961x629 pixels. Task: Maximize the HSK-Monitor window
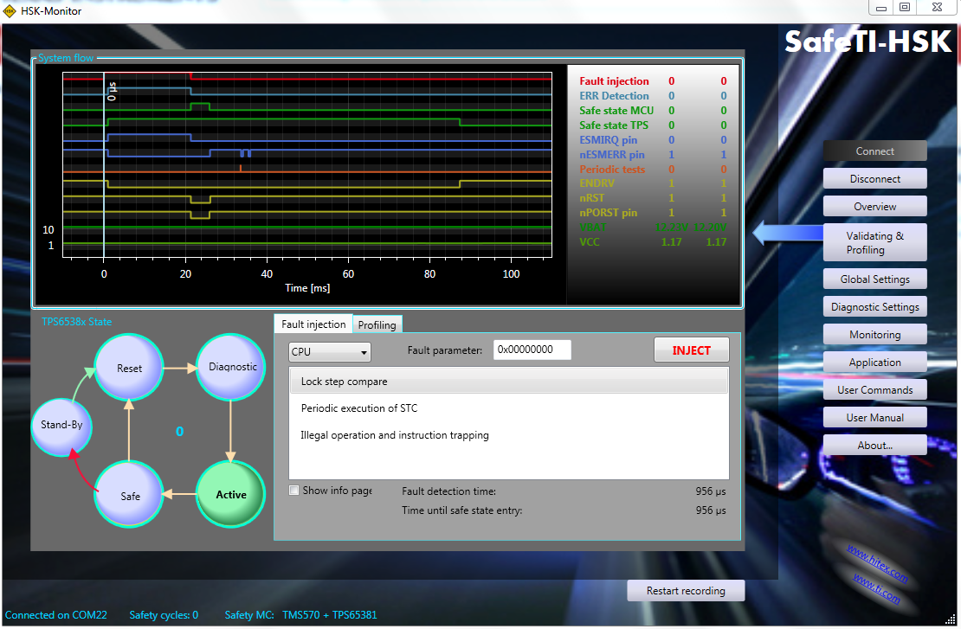pyautogui.click(x=905, y=7)
